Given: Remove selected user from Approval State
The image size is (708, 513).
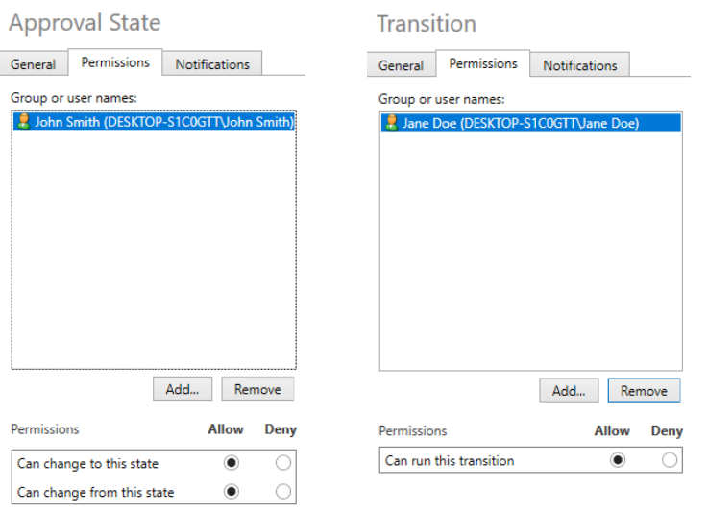Looking at the screenshot, I should pyautogui.click(x=257, y=389).
